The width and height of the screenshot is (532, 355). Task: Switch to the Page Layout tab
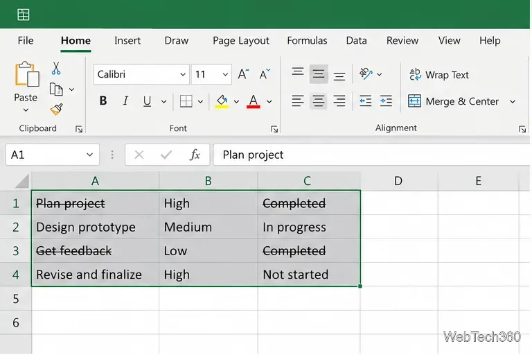(x=241, y=41)
